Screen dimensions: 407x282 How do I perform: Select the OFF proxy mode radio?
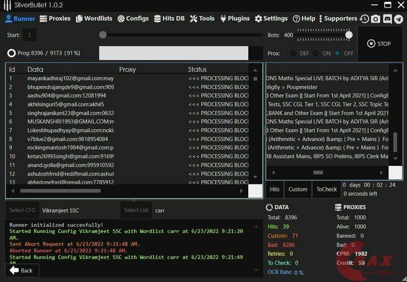point(337,54)
